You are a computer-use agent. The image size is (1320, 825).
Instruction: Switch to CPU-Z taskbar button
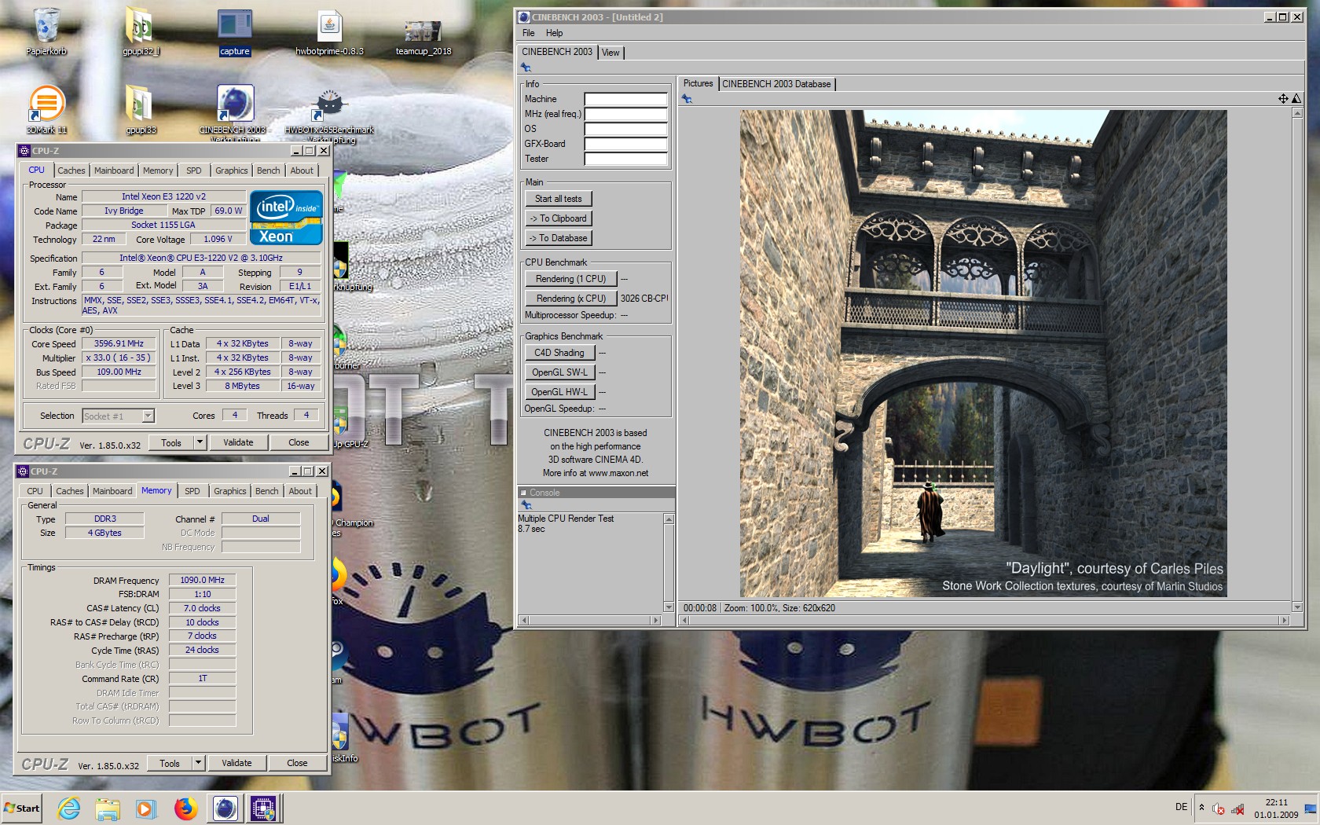264,808
